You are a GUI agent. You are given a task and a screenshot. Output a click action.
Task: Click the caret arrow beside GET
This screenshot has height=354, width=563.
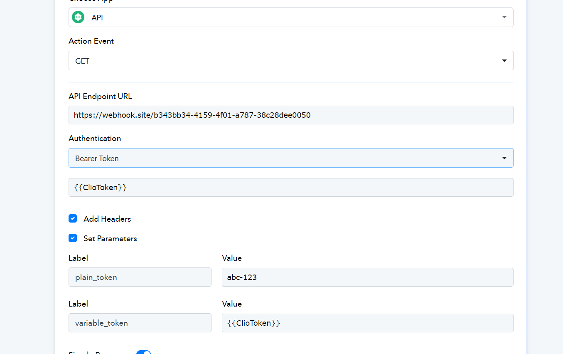pos(504,61)
